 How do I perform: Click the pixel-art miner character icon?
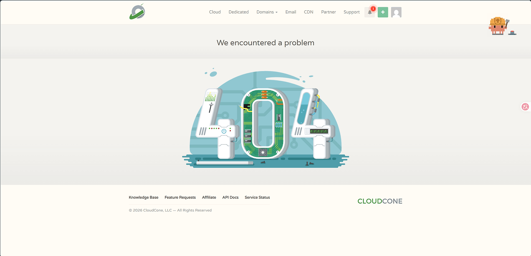(x=499, y=26)
